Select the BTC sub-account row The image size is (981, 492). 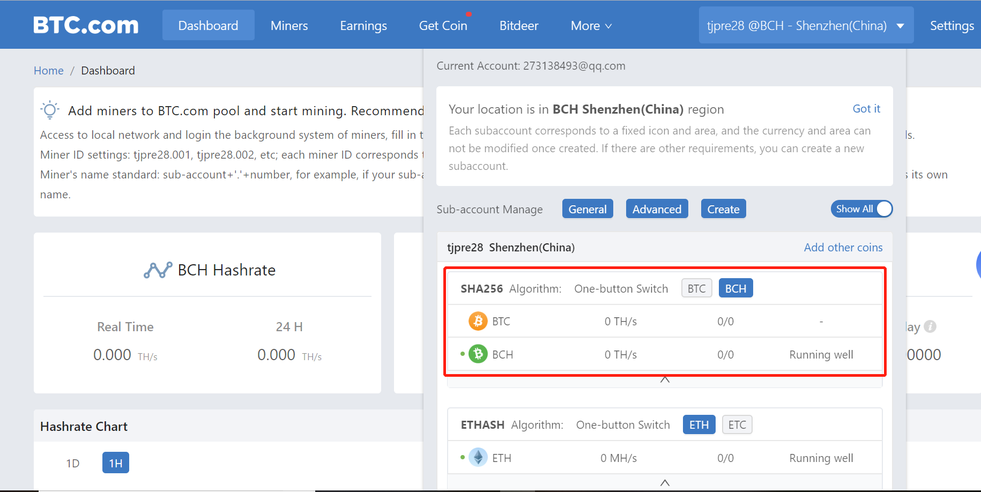click(665, 321)
